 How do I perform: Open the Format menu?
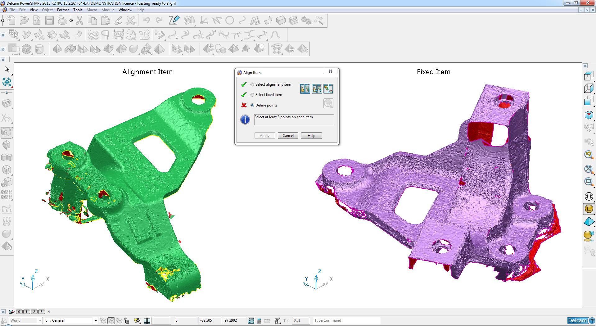[63, 10]
